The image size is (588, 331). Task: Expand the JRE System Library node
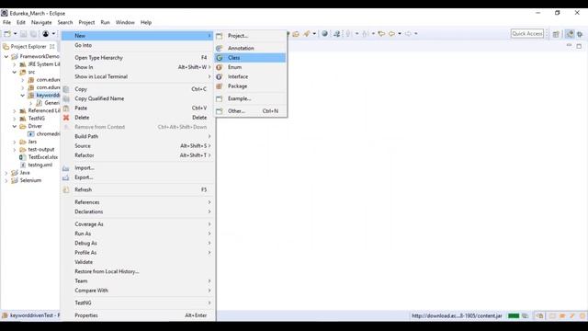click(15, 64)
